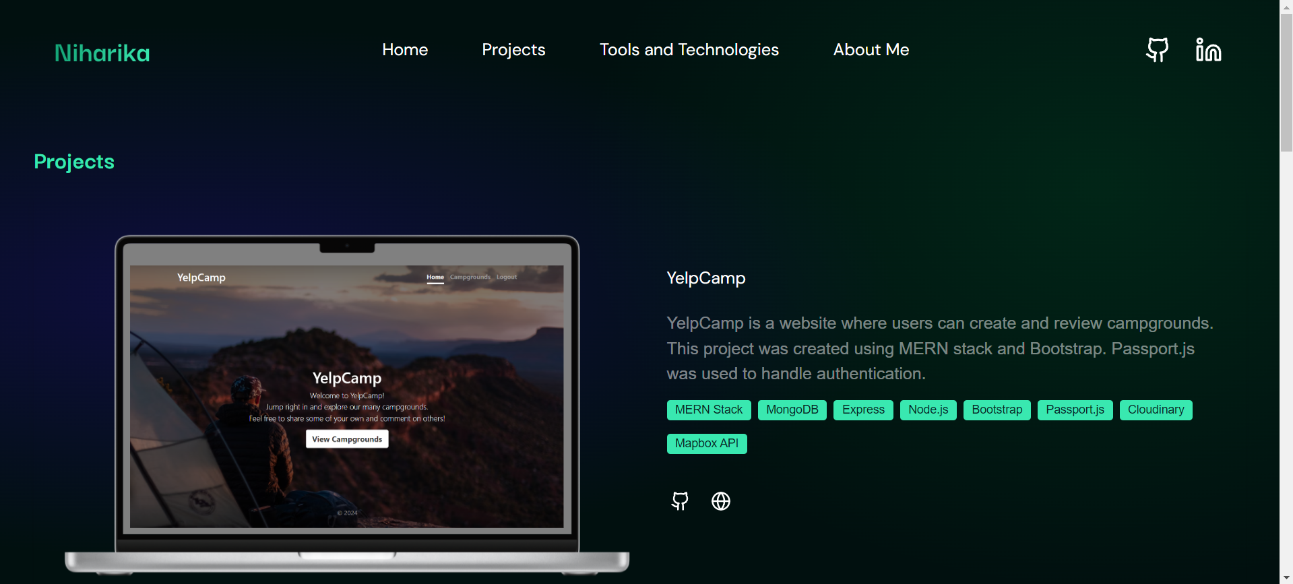Viewport: 1293px width, 584px height.
Task: Open the LinkedIn icon in header
Action: (1208, 50)
